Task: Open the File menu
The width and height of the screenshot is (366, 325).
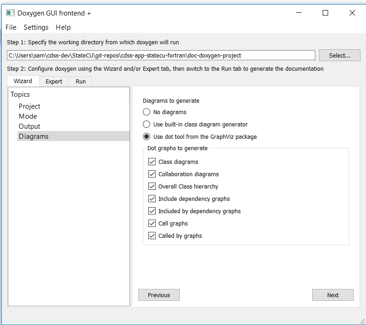Action: click(11, 27)
